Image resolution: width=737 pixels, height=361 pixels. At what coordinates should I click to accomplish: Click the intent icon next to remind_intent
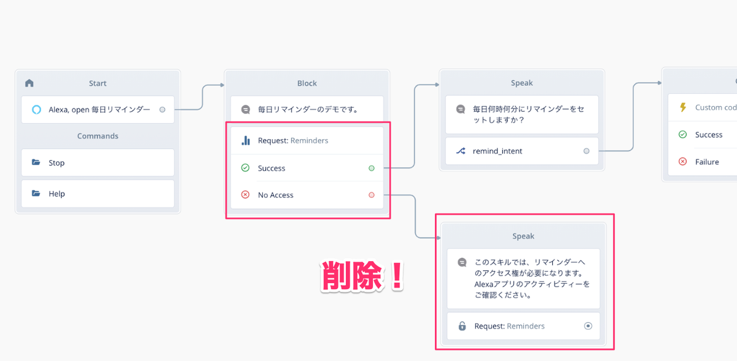[459, 151]
